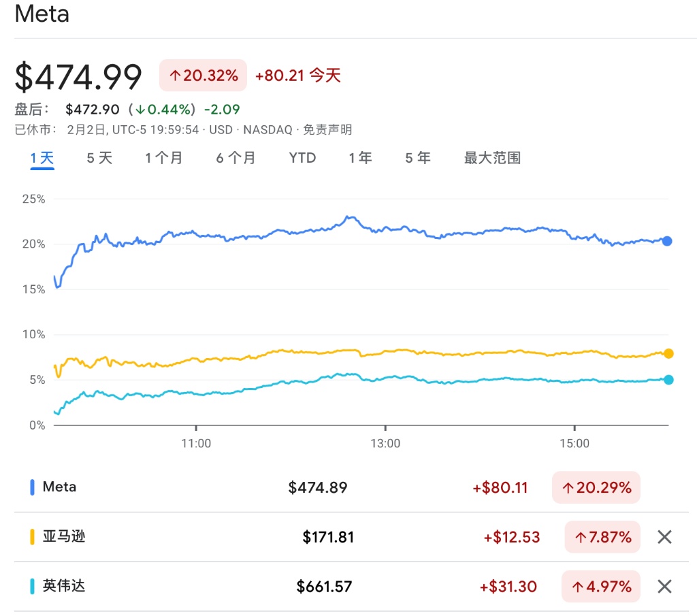View the 5年 chart range

pos(418,159)
